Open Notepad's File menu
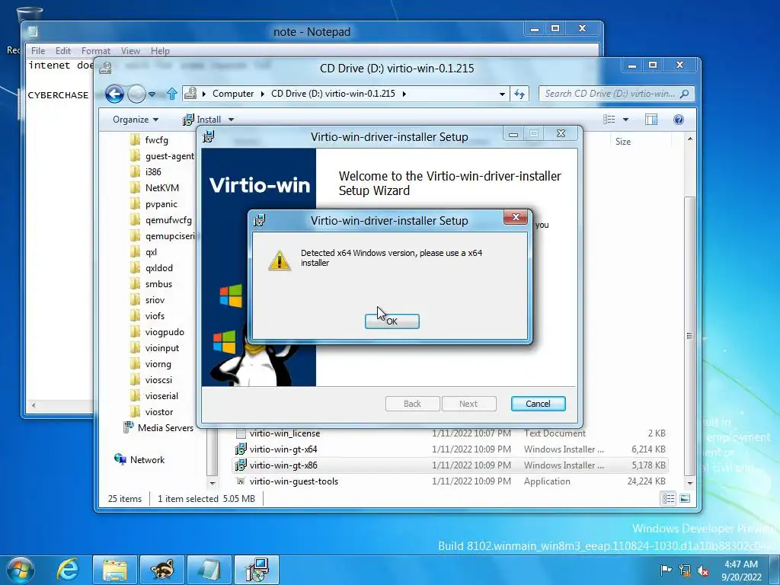 [38, 51]
